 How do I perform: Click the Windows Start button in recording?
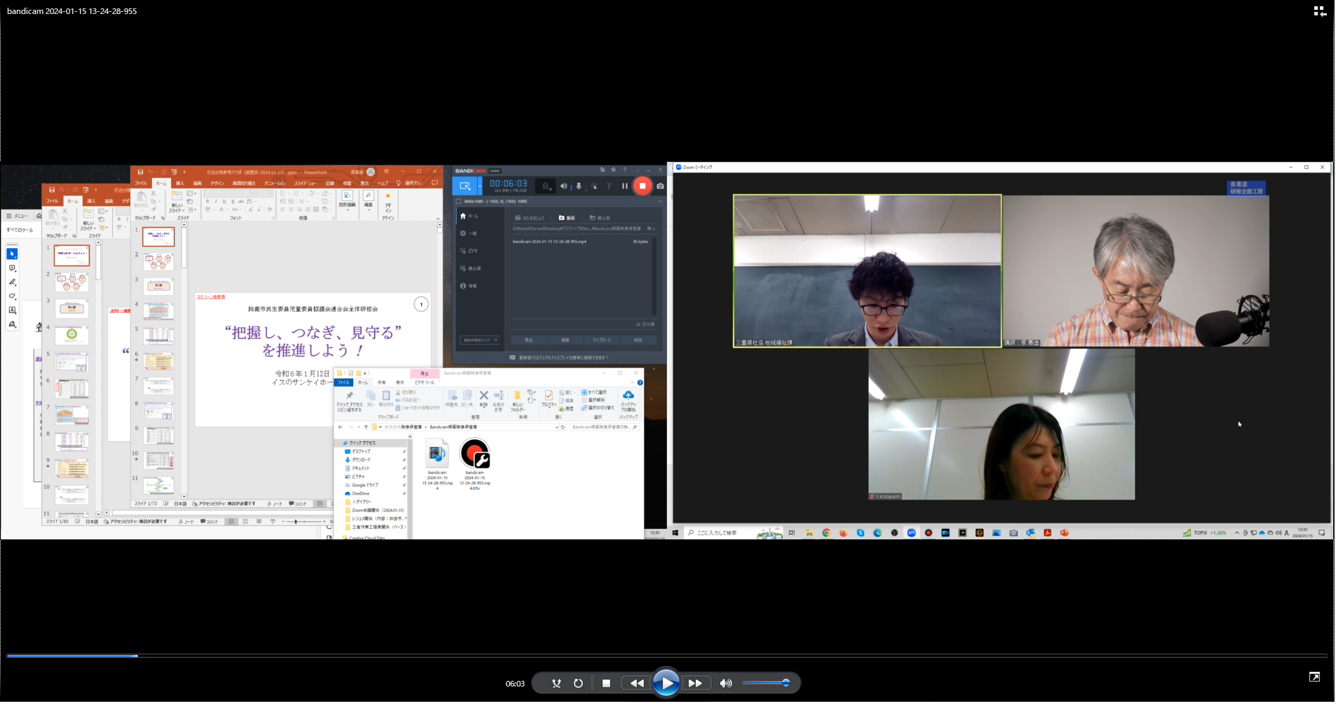[675, 533]
